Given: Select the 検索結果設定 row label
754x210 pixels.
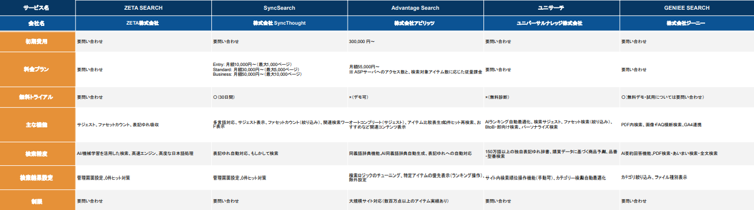Looking at the screenshot, I should (x=37, y=178).
